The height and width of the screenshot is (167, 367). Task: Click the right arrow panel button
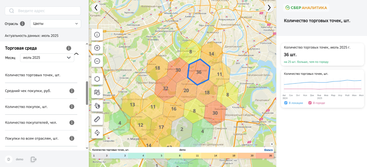[269, 8]
